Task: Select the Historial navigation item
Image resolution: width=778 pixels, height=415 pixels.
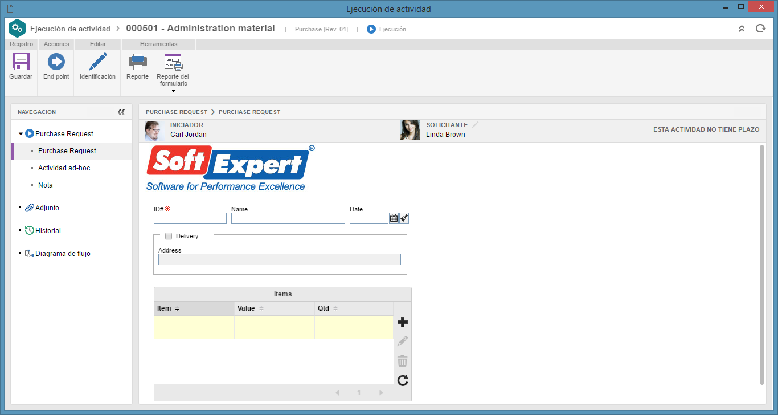Action: pyautogui.click(x=48, y=231)
